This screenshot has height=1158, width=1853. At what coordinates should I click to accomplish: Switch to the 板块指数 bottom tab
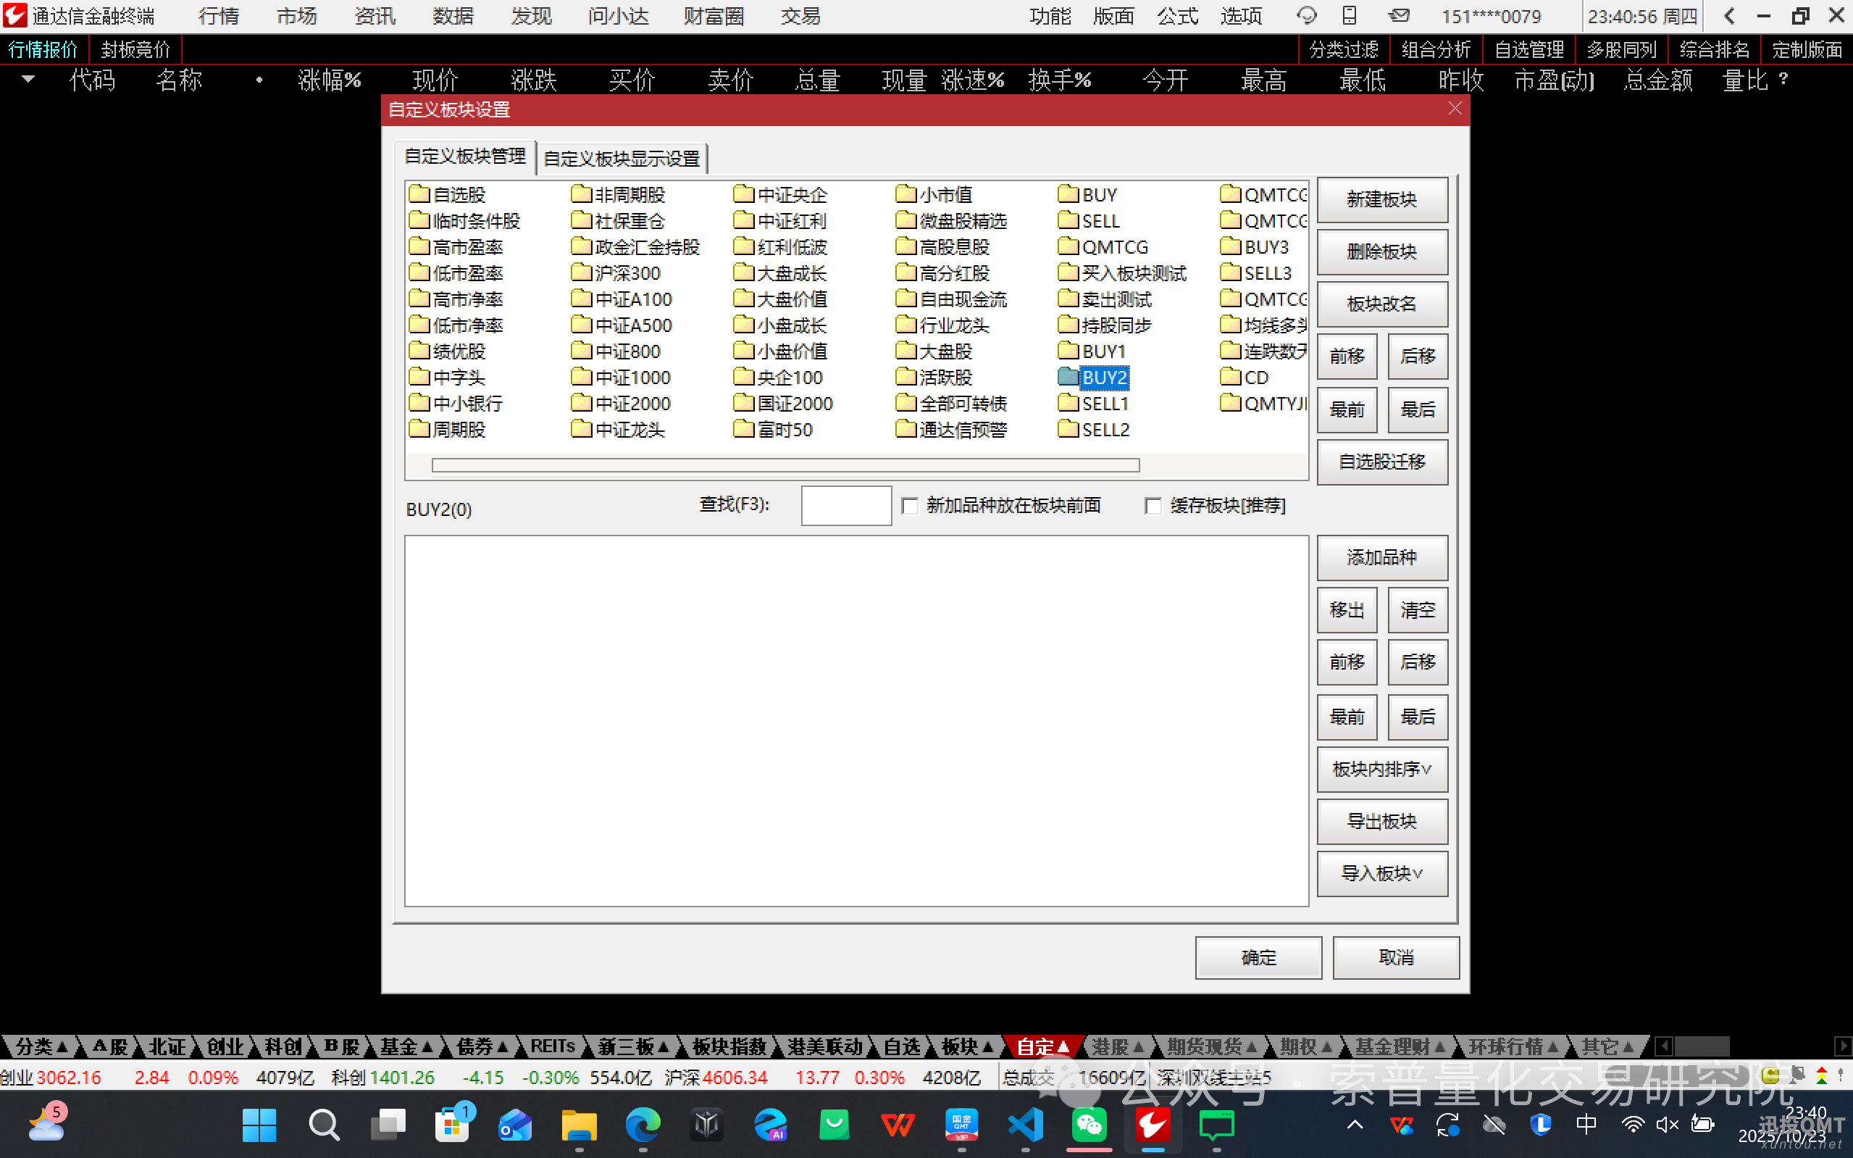coord(729,1046)
